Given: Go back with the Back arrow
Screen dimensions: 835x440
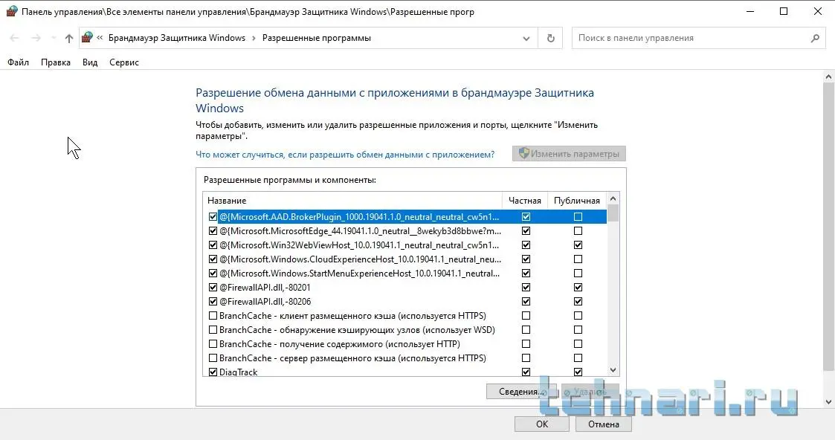Looking at the screenshot, I should 15,38.
